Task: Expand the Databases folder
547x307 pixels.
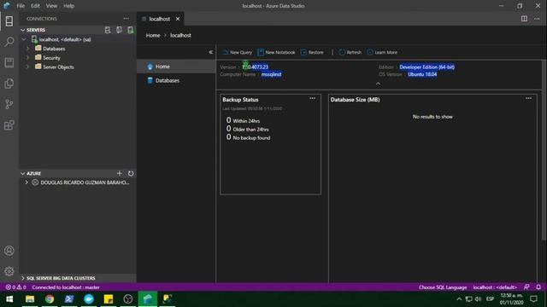Action: (x=28, y=49)
